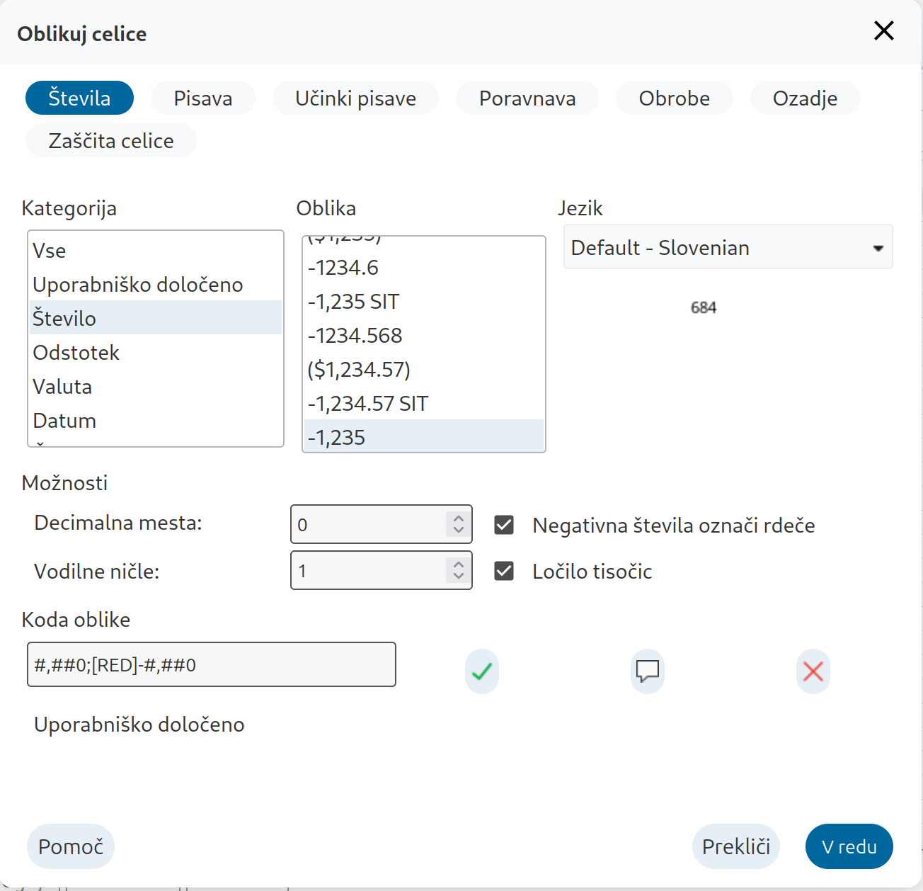Viewport: 923px width, 891px height.
Task: Confirm with the V redu button
Action: (849, 846)
